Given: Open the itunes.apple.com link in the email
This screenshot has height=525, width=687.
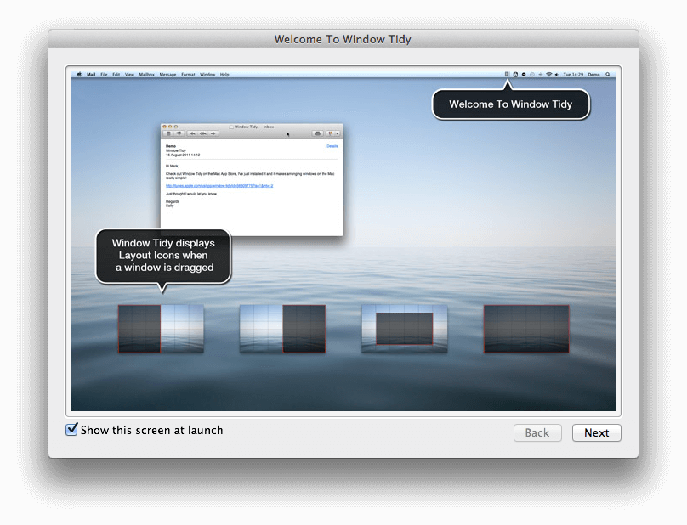Looking at the screenshot, I should coord(219,186).
